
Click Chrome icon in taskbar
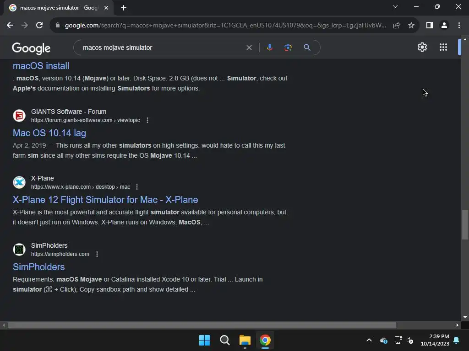pyautogui.click(x=265, y=340)
